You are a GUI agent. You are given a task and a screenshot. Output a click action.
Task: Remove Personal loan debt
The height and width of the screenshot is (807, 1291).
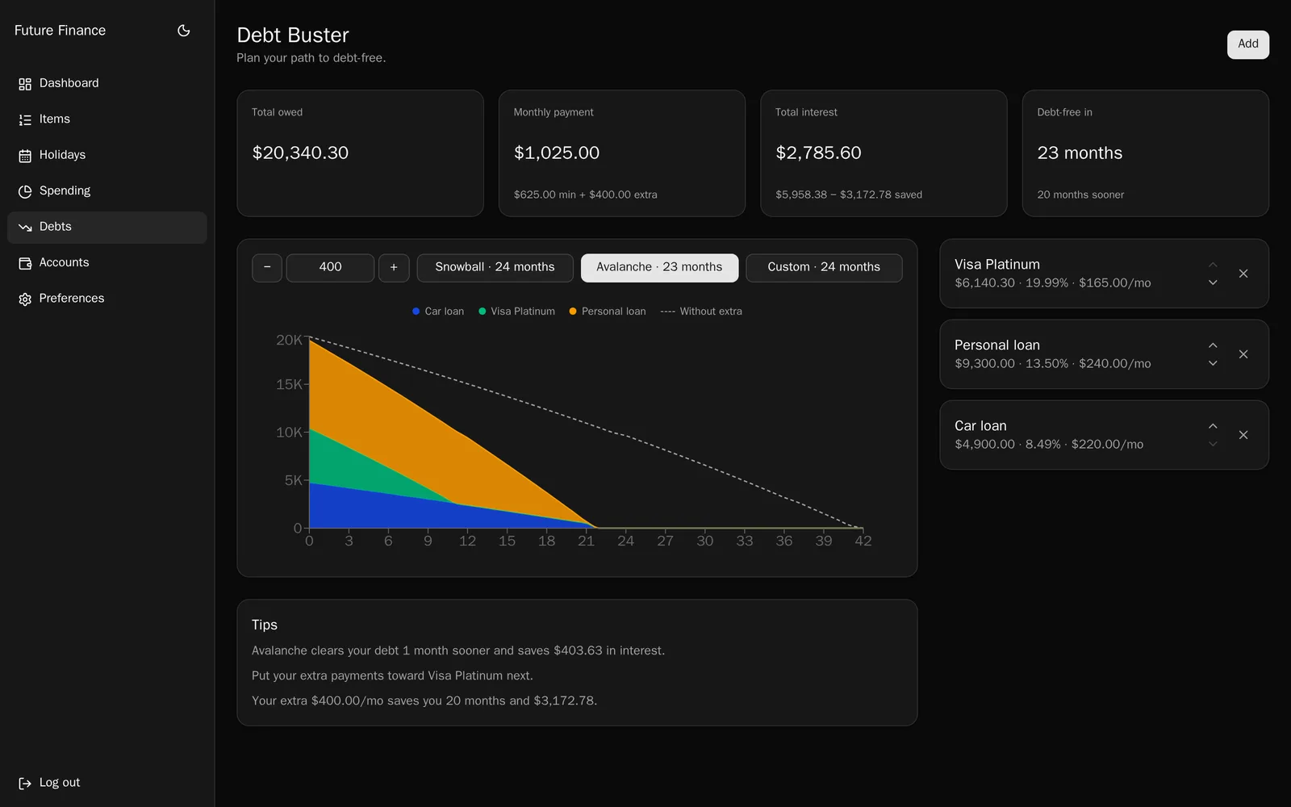coord(1243,354)
